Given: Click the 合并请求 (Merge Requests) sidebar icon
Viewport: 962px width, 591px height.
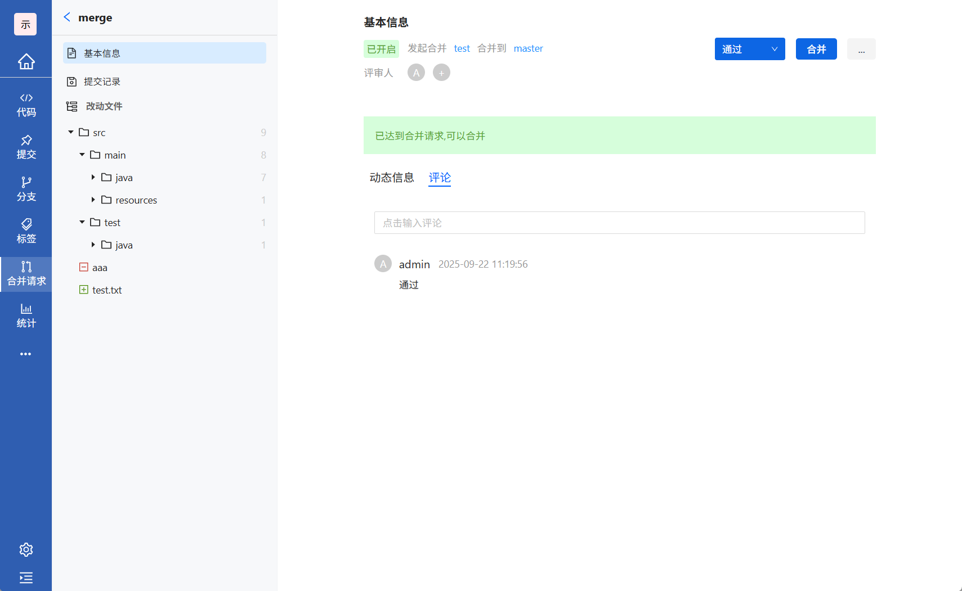Looking at the screenshot, I should click(x=26, y=274).
